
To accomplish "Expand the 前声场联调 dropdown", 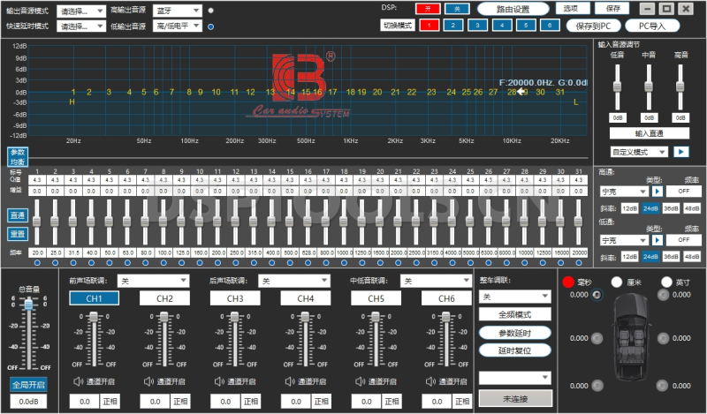I will pyautogui.click(x=154, y=281).
